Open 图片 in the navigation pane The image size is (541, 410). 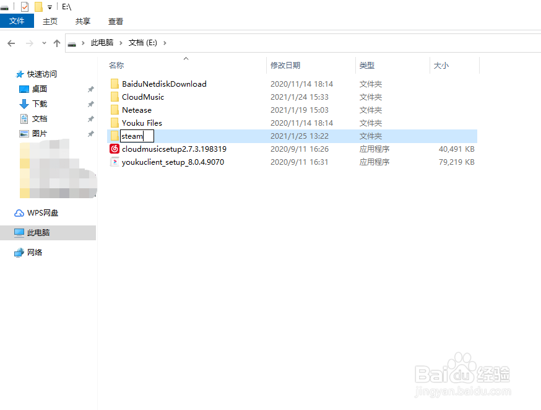[40, 134]
